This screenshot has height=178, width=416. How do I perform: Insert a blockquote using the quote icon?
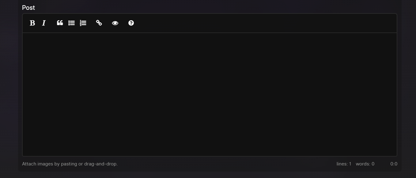point(60,23)
